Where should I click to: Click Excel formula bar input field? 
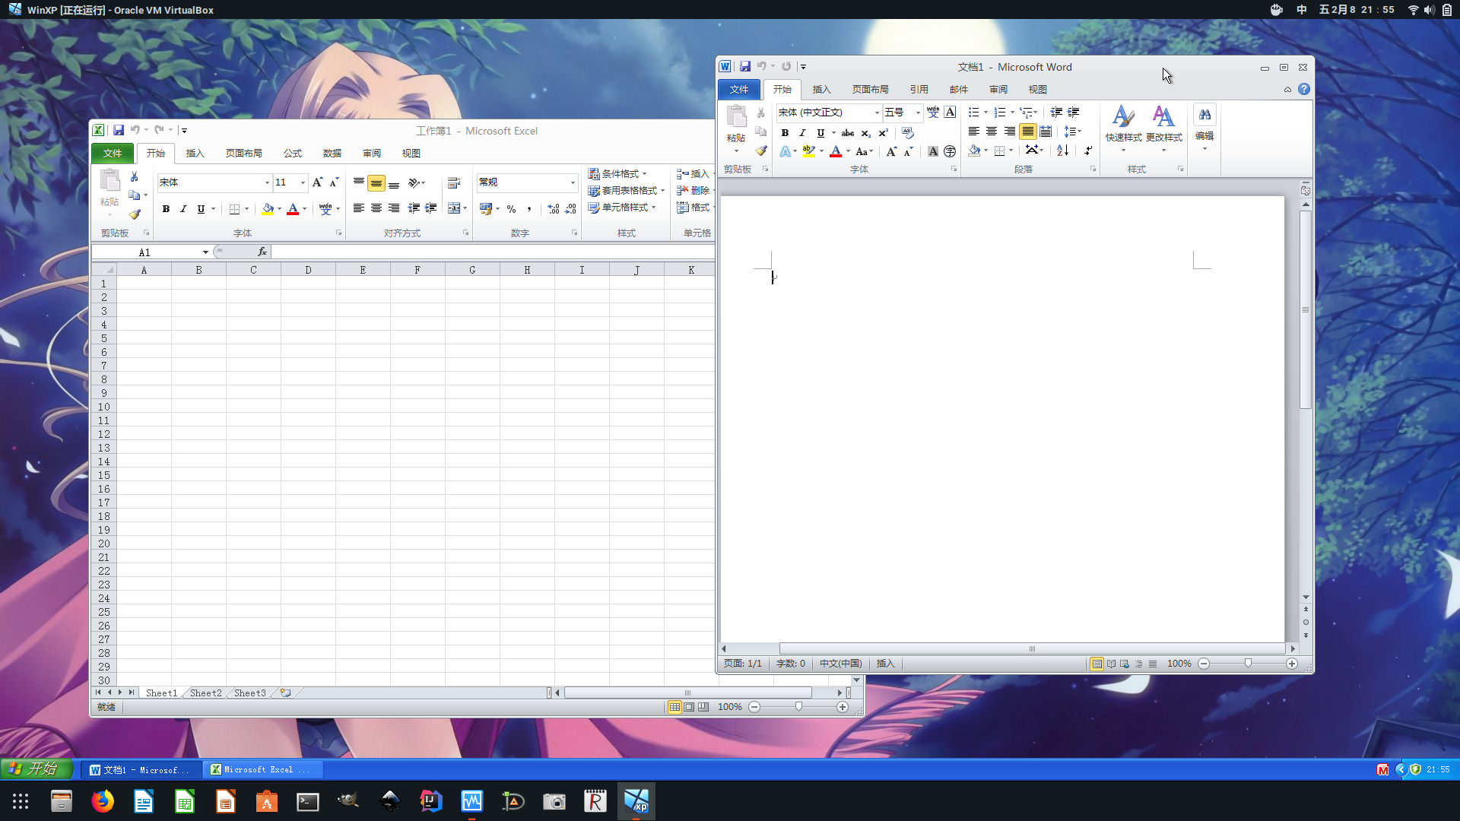[493, 252]
